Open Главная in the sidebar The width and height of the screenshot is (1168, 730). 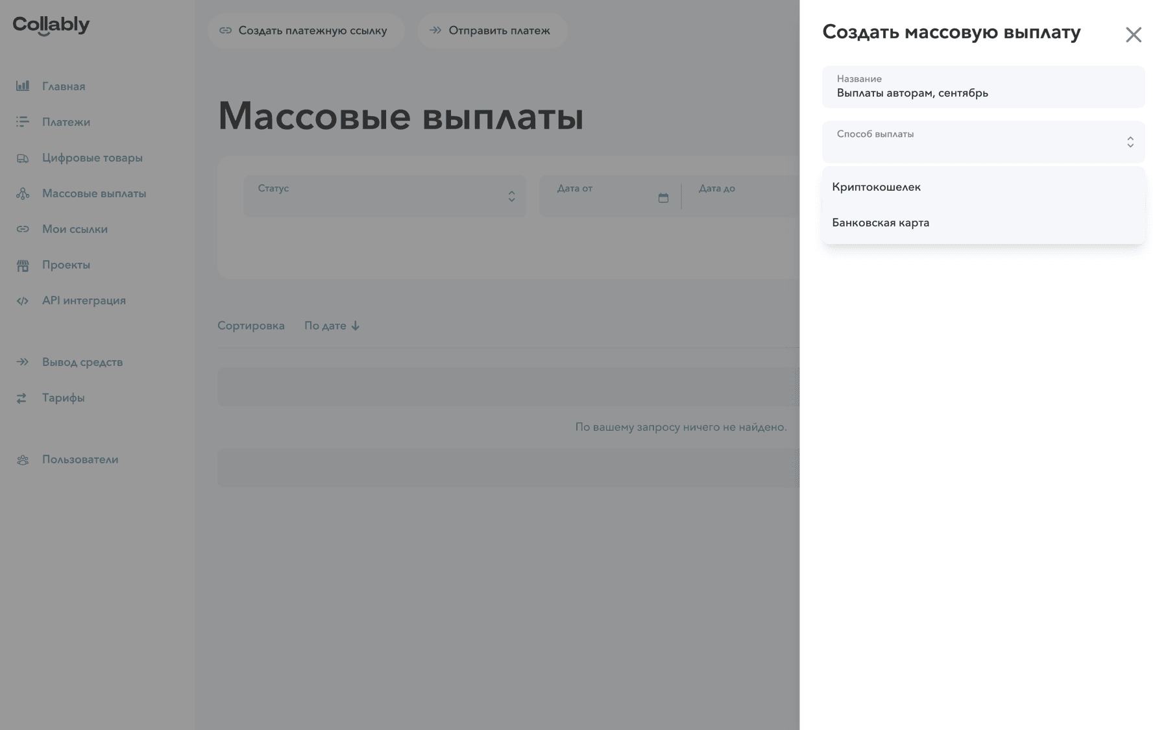64,86
